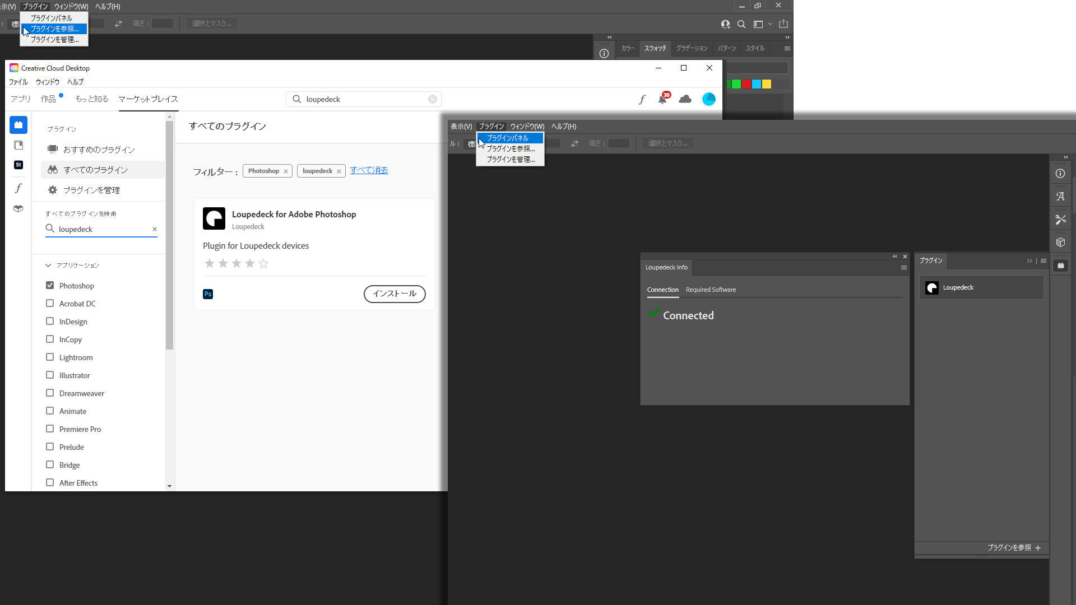
Task: Open Loupedeck Info panel options menu
Action: [903, 268]
